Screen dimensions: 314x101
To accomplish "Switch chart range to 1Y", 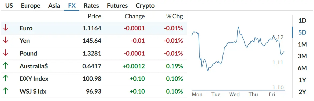I will [302, 80].
